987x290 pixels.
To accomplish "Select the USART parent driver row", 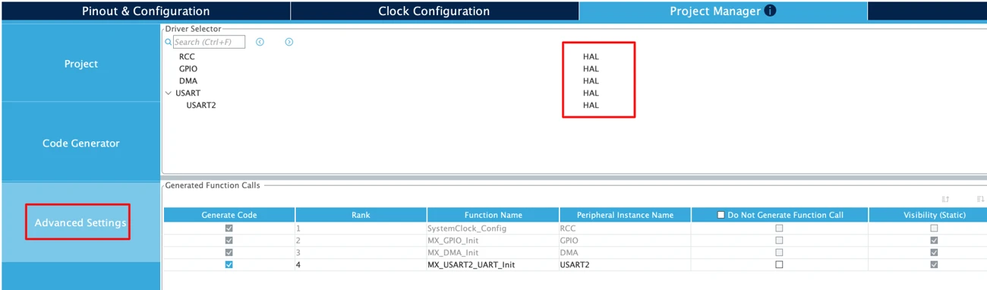I will click(188, 93).
